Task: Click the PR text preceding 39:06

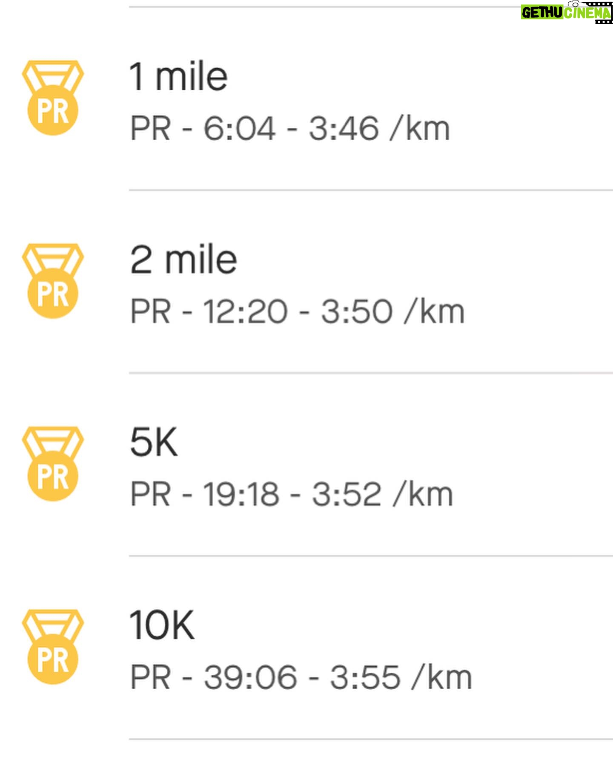Action: tap(150, 677)
